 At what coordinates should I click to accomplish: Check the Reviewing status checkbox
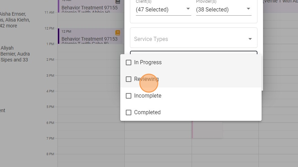click(129, 79)
